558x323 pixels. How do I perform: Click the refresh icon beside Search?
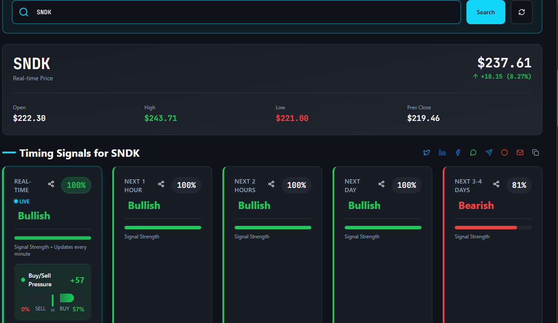[x=522, y=12]
